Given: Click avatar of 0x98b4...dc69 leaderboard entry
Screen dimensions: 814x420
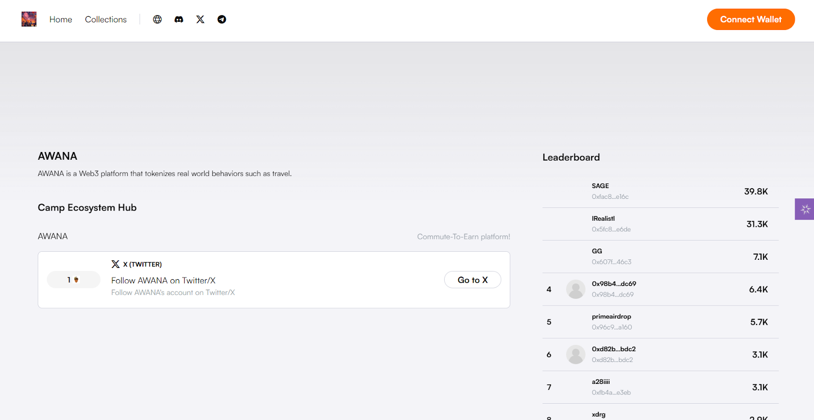Looking at the screenshot, I should (x=576, y=289).
